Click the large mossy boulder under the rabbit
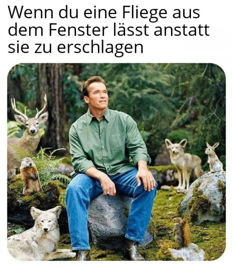This screenshot has width=233, height=268. tap(204, 198)
